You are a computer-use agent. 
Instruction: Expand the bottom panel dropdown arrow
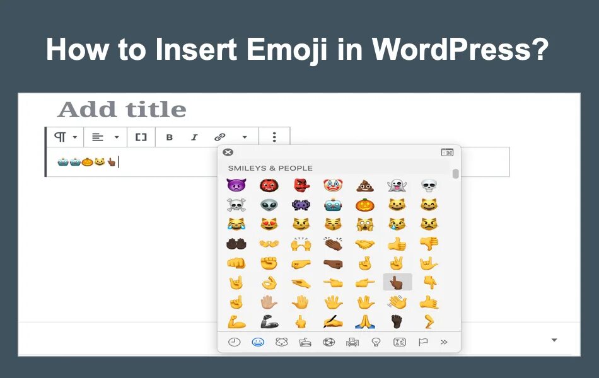[x=554, y=340]
